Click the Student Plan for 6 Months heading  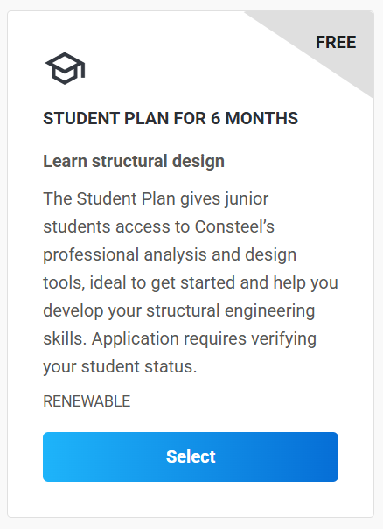pos(171,118)
